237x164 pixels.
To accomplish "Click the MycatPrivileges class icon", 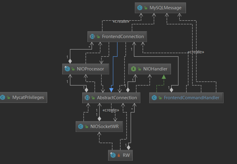I will point(2,97).
